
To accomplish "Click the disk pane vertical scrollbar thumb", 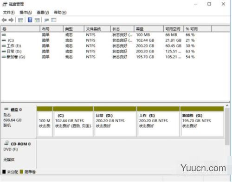I will tap(227, 126).
